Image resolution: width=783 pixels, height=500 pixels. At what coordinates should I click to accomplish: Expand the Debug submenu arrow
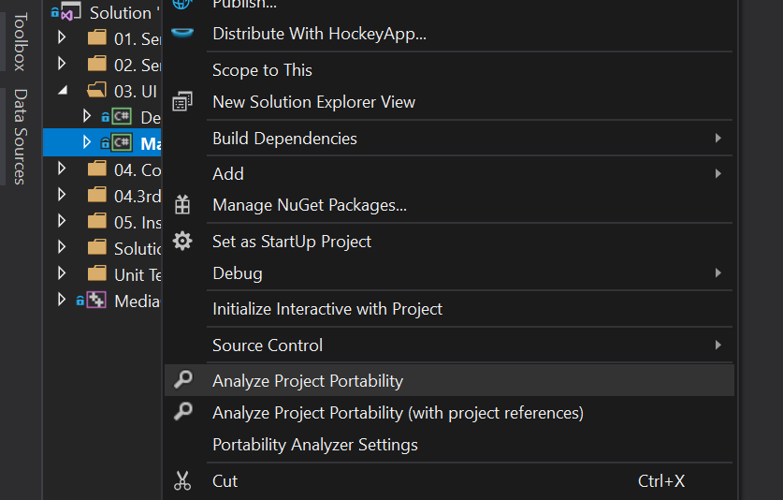[718, 273]
